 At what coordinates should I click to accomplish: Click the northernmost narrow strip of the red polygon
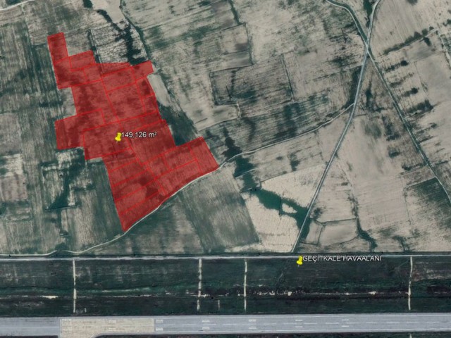58,46
